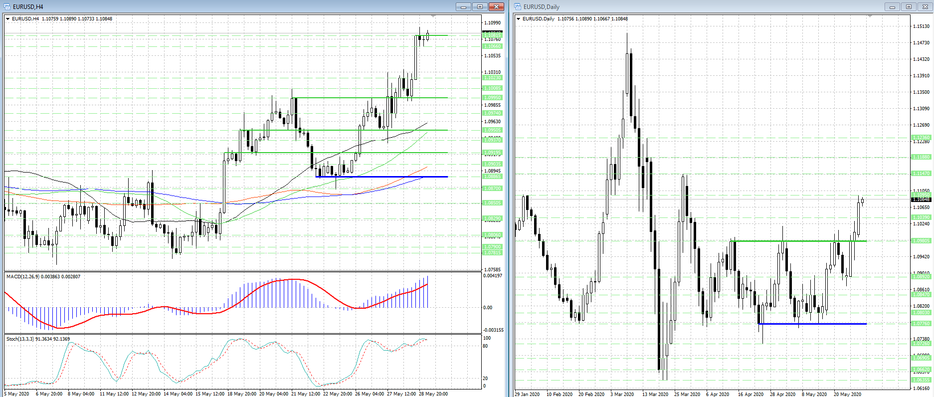Screen dimensions: 934x397
Task: Minimize the EURUSD,Daily chart window
Action: 892,6
